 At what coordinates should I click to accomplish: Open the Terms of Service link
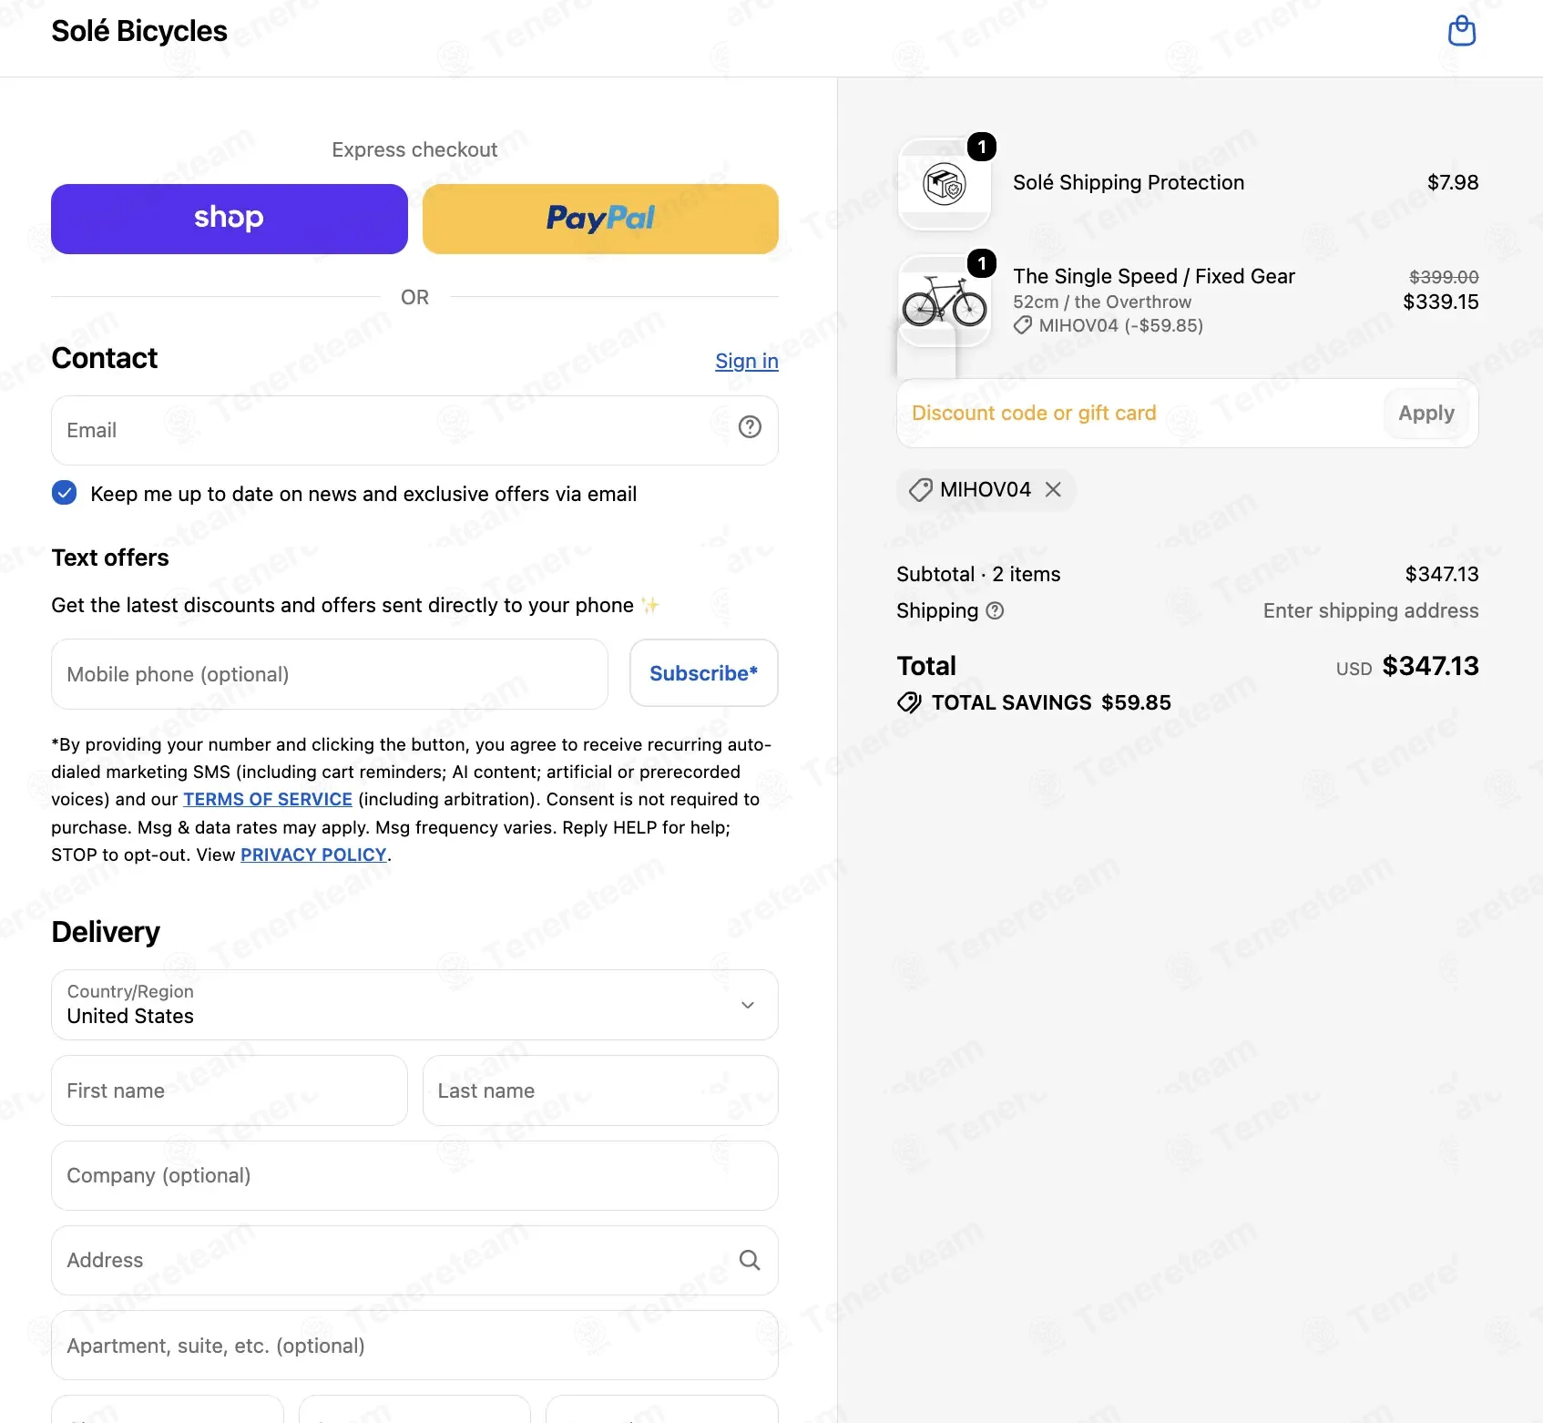(x=268, y=799)
